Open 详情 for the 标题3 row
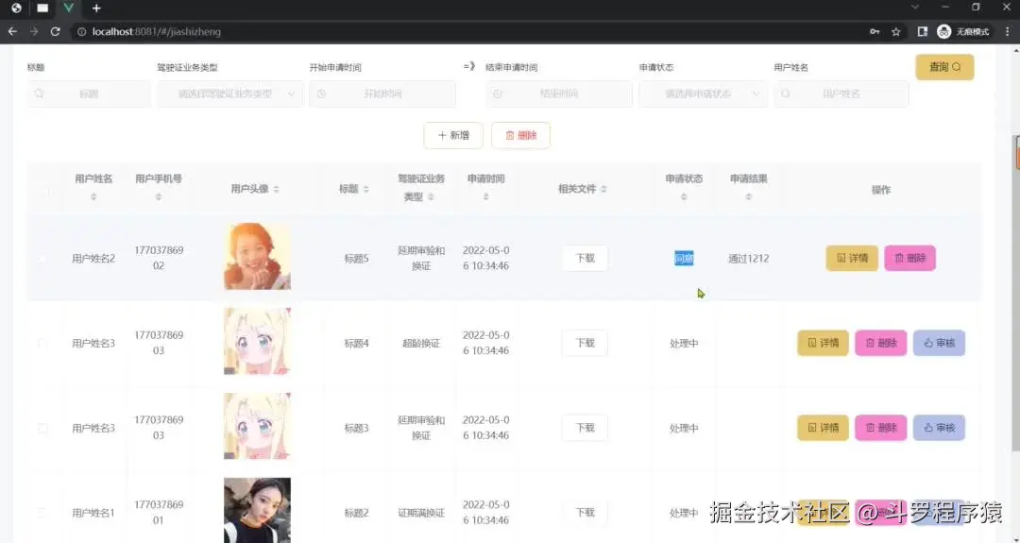Viewport: 1020px width, 543px height. 823,428
